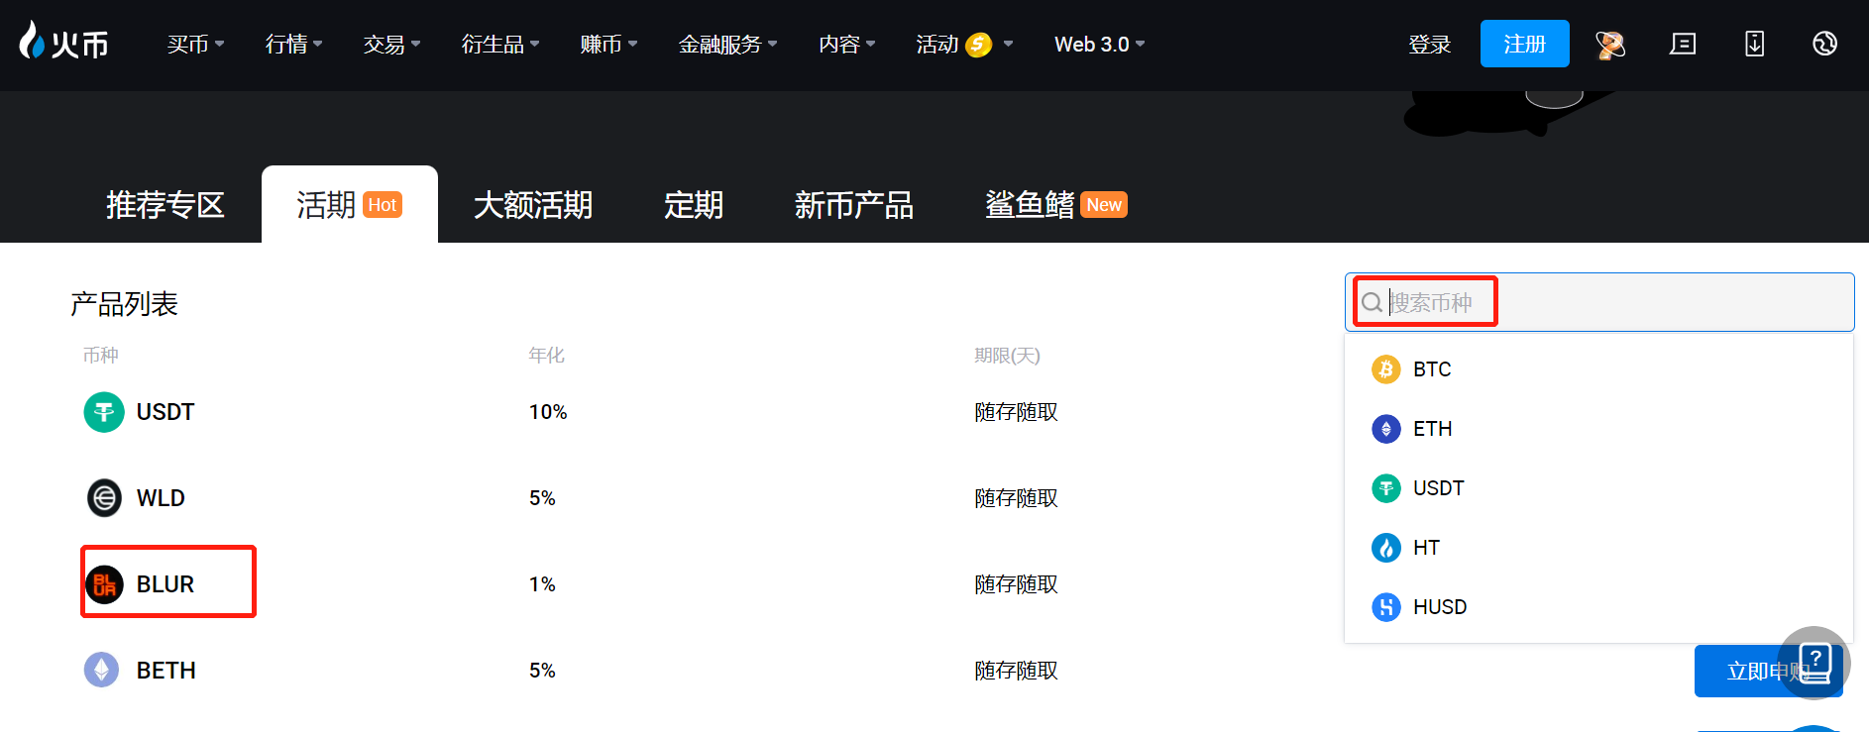Click the BETH coin icon

[101, 671]
